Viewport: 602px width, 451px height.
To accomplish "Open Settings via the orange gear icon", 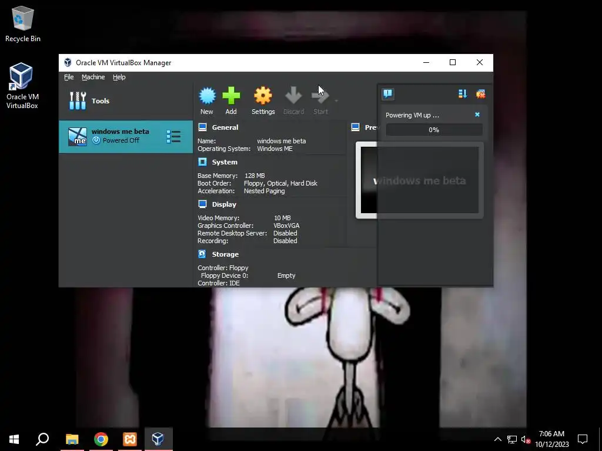I will 263,96.
